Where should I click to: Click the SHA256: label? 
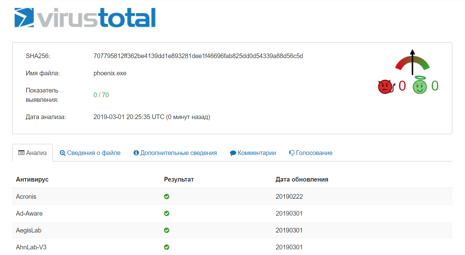[38, 56]
